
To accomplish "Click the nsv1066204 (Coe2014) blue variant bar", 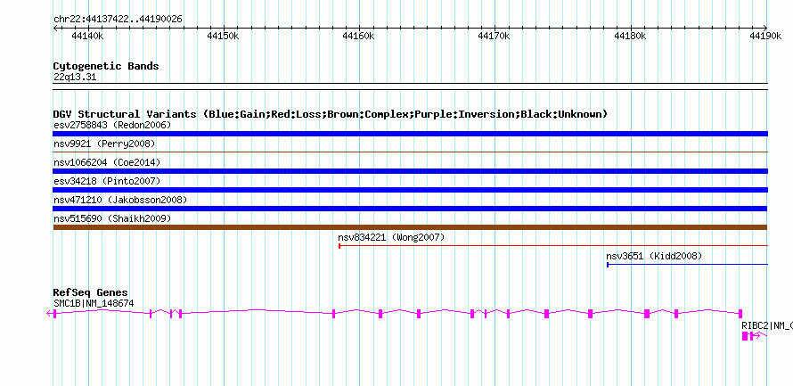I will tap(410, 171).
